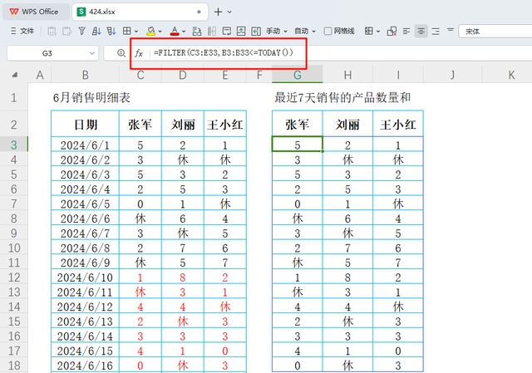
Task: Click the insert row above icon
Action: point(241,32)
